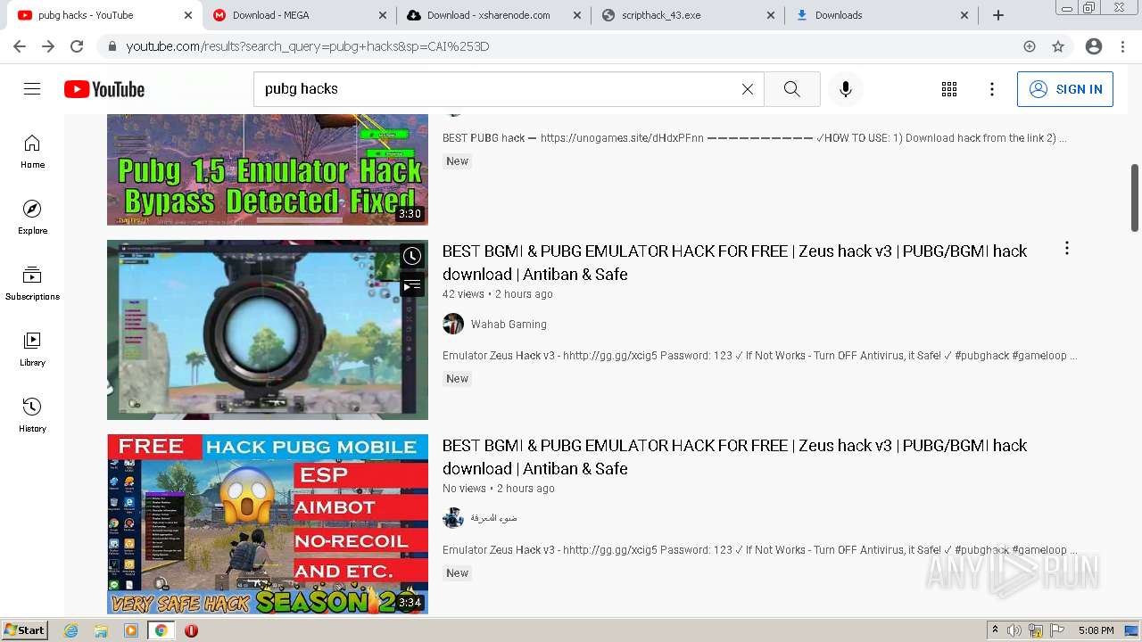Click the page vertical scrollbar thumb
Image resolution: width=1142 pixels, height=642 pixels.
(x=1135, y=198)
